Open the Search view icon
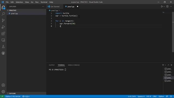The width and height of the screenshot is (174, 98). pos(3,14)
